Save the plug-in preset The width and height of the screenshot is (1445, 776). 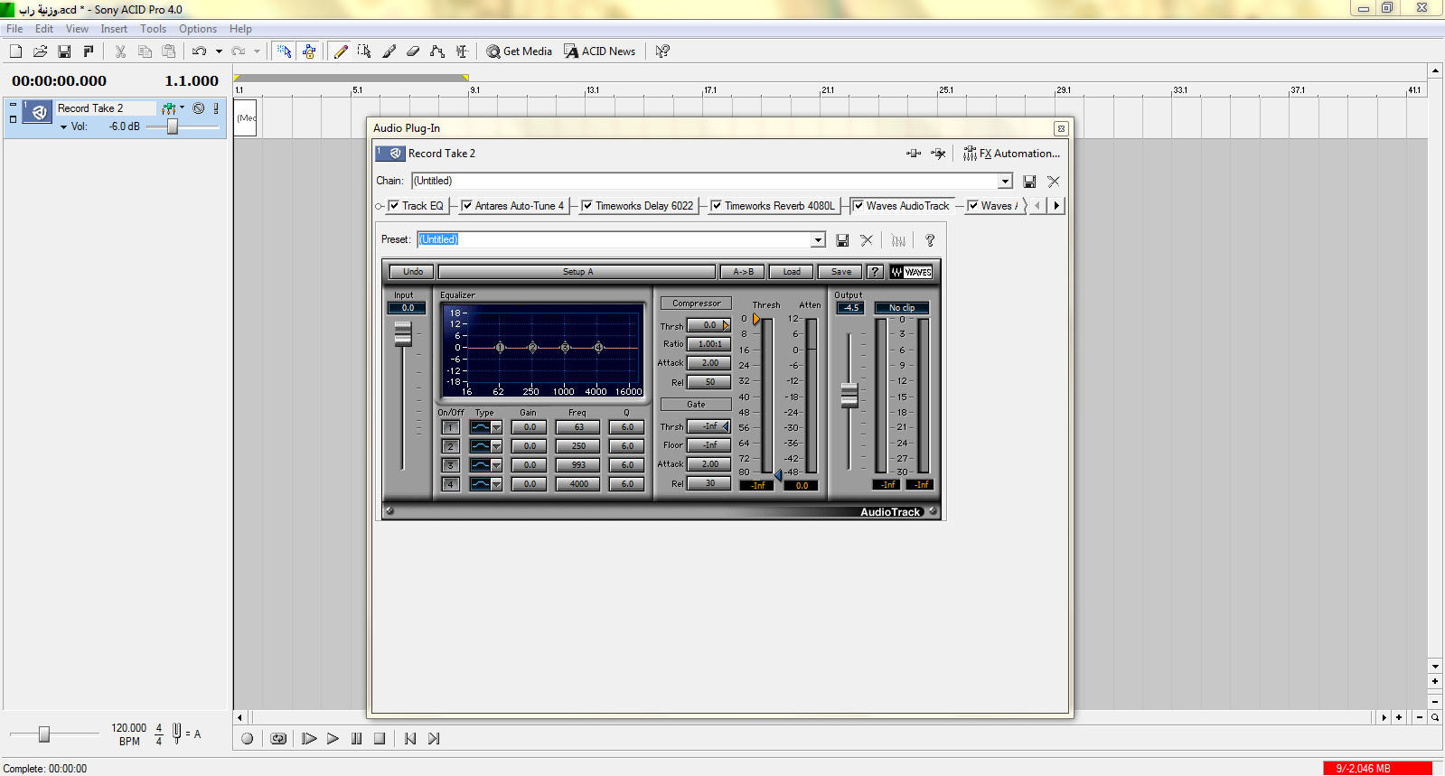point(842,240)
